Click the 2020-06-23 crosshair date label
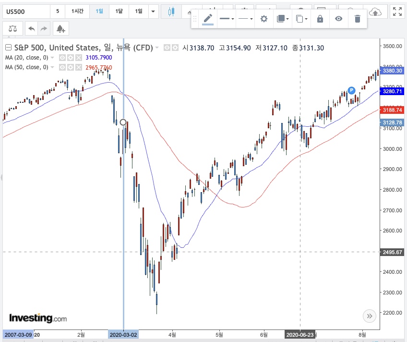The image size is (407, 342). (x=300, y=335)
